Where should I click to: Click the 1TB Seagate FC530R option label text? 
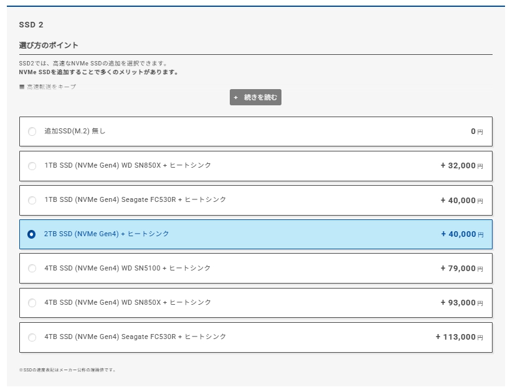coord(135,200)
